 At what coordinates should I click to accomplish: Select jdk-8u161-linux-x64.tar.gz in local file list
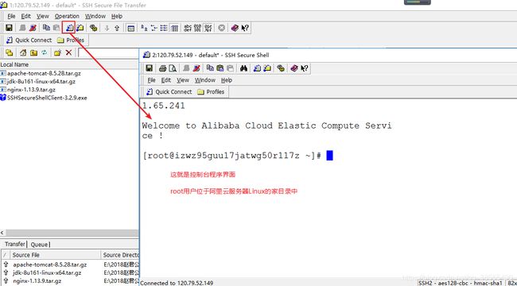click(41, 81)
